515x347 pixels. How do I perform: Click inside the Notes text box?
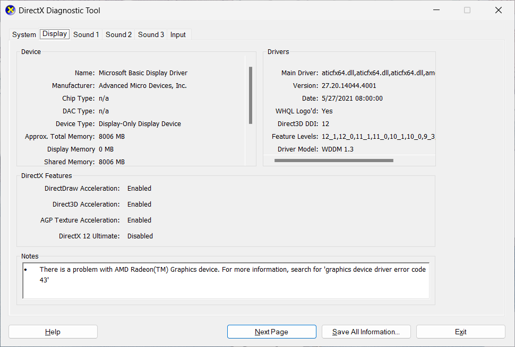click(x=226, y=280)
